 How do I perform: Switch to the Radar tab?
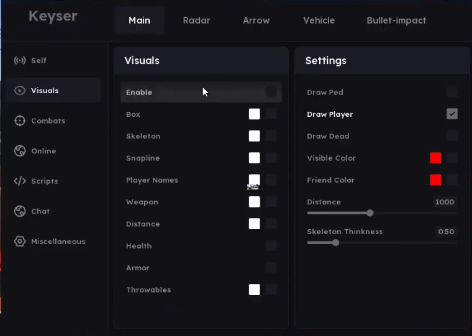click(x=196, y=20)
